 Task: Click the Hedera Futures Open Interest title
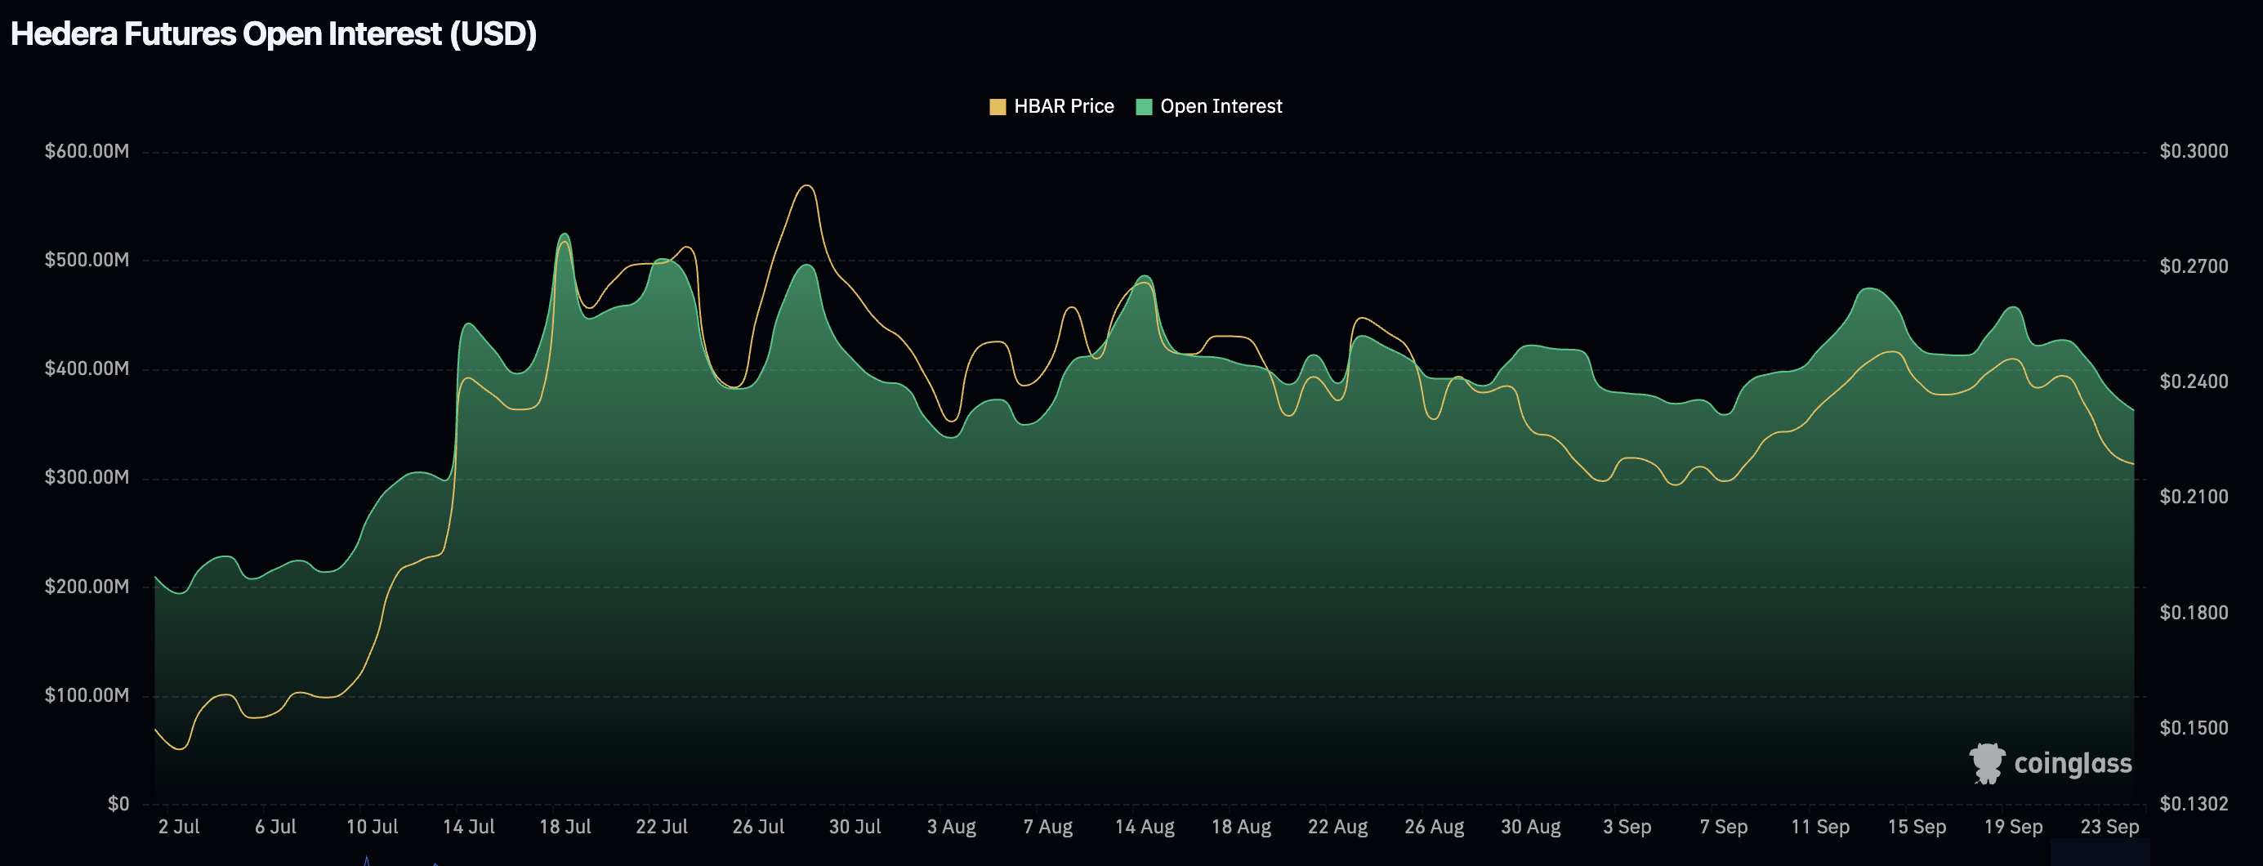pyautogui.click(x=272, y=35)
